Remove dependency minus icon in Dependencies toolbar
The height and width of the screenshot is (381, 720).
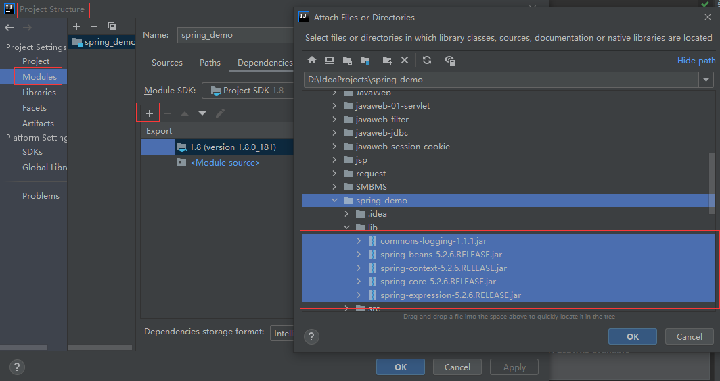pyautogui.click(x=167, y=113)
